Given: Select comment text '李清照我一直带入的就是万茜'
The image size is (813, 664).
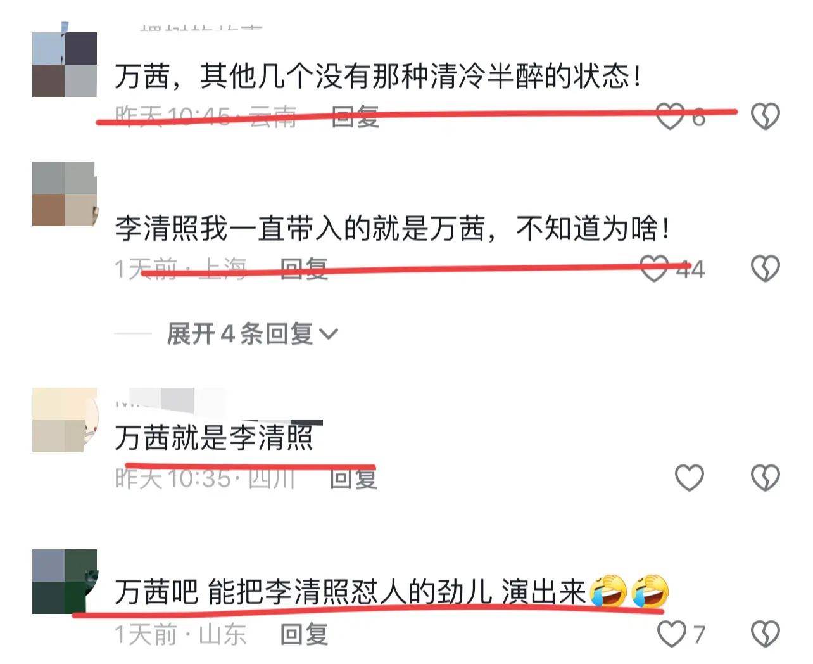Looking at the screenshot, I should [x=299, y=228].
